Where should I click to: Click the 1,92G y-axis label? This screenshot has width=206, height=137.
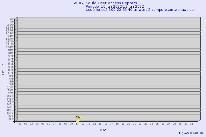(9, 27)
